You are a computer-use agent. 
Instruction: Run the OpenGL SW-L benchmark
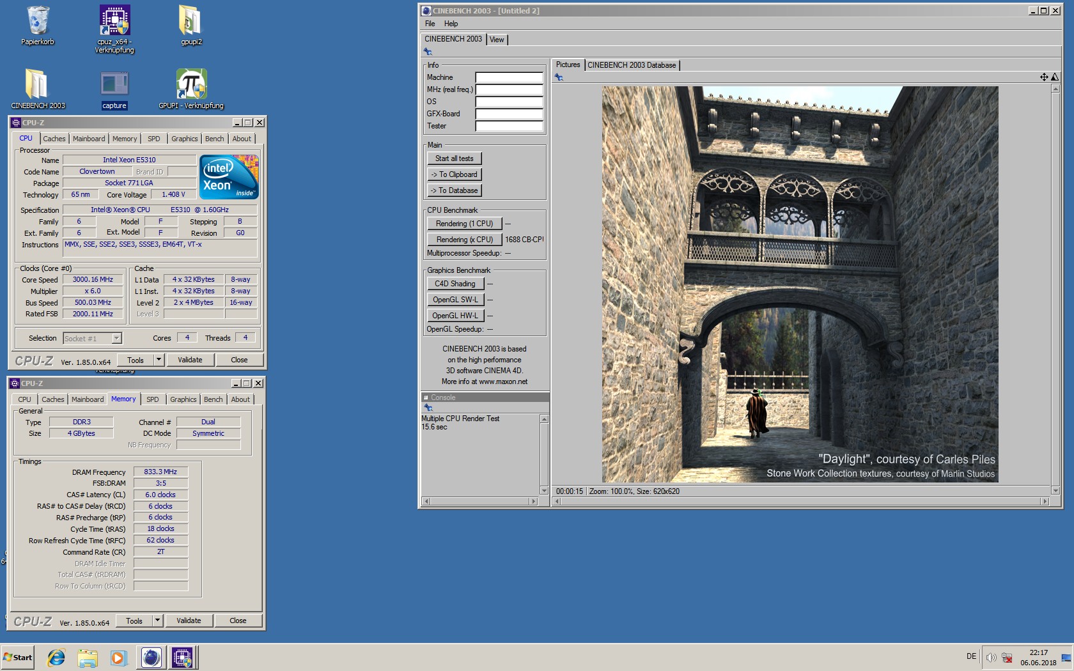pyautogui.click(x=455, y=300)
